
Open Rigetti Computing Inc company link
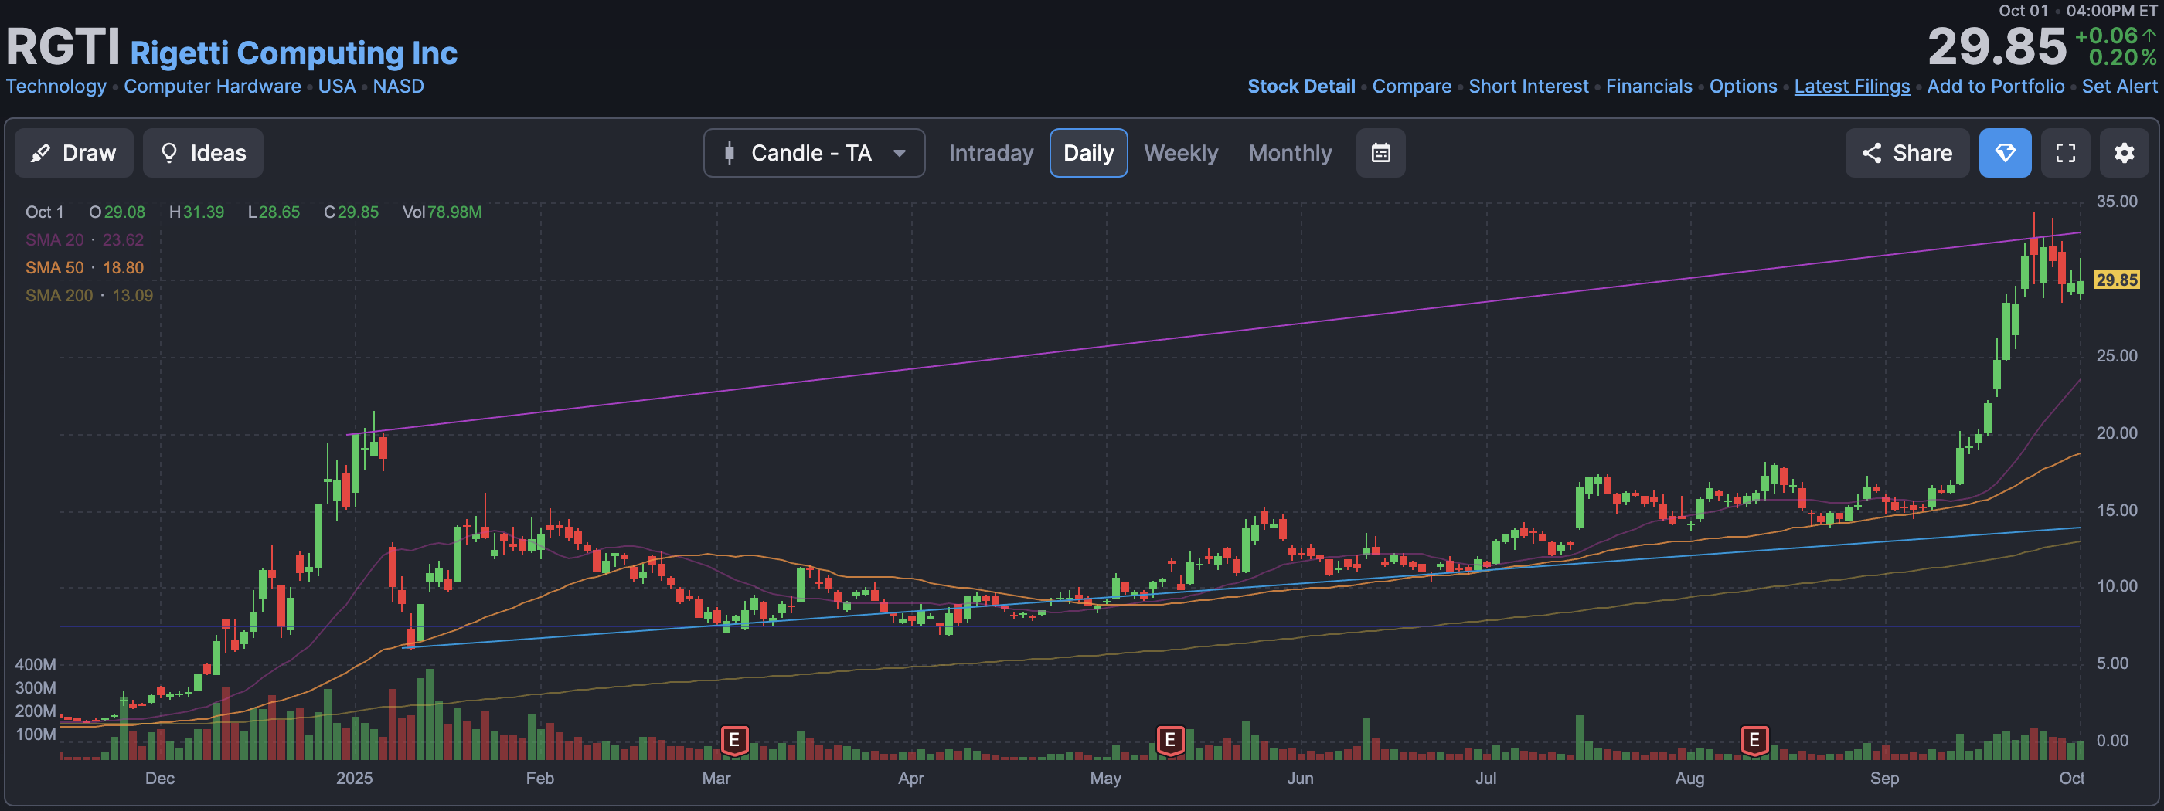click(x=293, y=53)
